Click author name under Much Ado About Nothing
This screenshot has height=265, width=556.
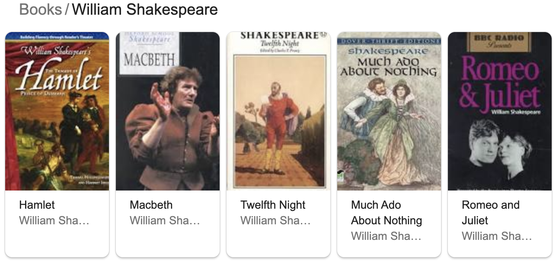pos(386,236)
